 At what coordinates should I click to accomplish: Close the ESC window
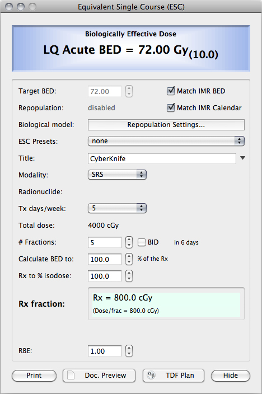[9, 7]
